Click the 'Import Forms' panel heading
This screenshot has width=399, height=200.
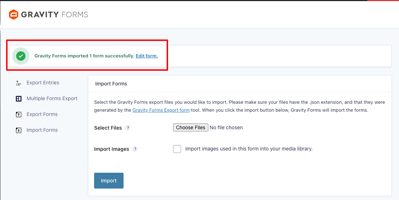click(x=111, y=83)
